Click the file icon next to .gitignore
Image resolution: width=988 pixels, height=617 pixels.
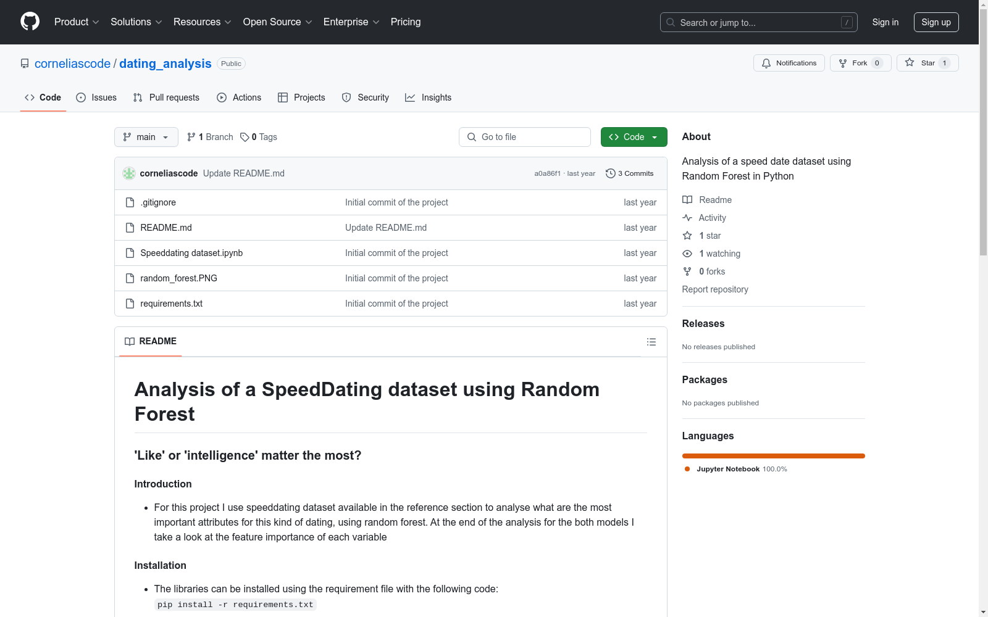pos(130,202)
